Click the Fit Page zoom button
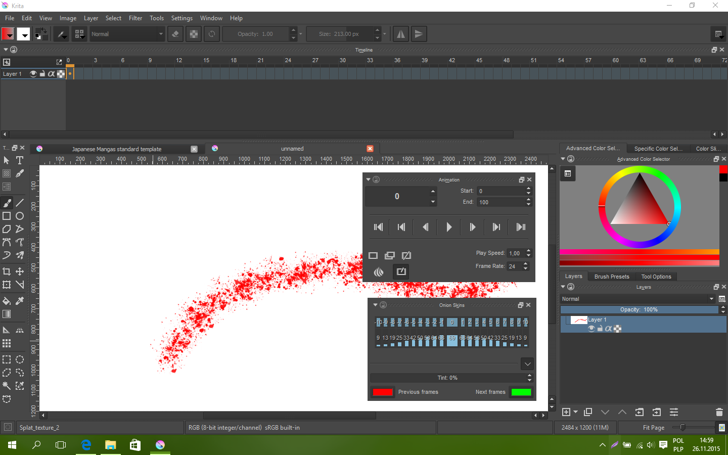 (x=654, y=427)
